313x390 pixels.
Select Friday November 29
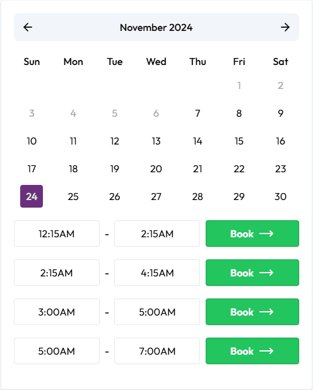point(239,196)
